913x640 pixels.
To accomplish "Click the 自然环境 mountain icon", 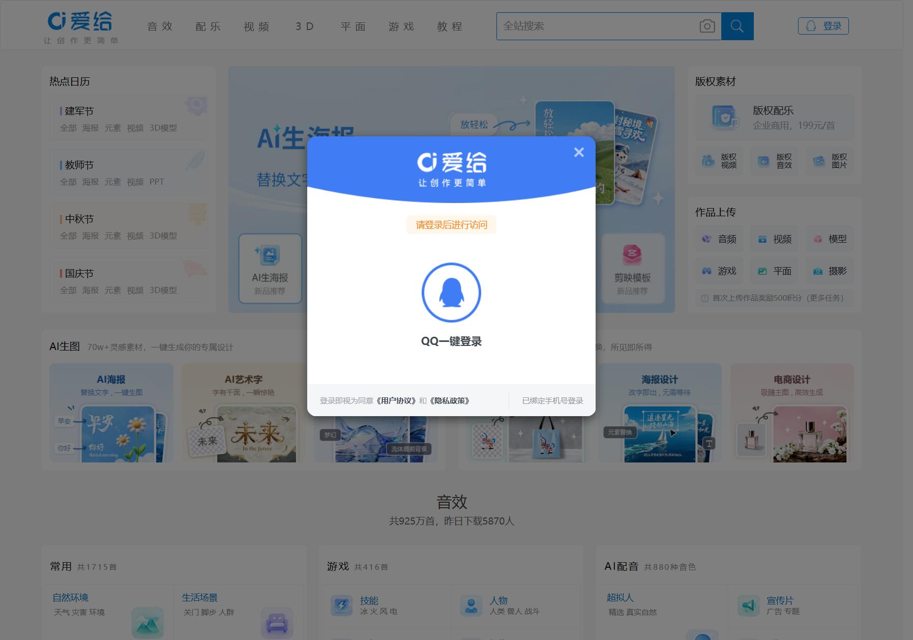I will pyautogui.click(x=148, y=623).
